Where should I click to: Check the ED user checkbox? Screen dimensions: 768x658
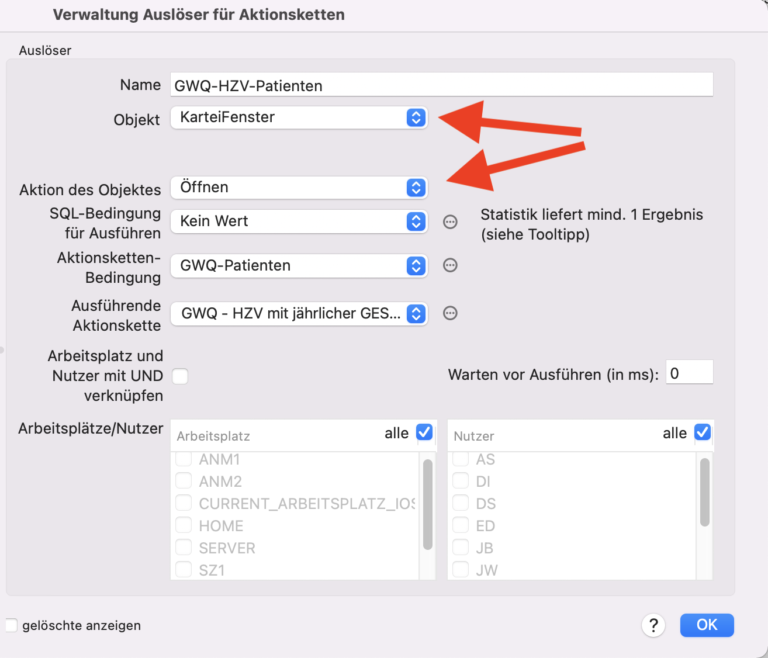pos(461,525)
